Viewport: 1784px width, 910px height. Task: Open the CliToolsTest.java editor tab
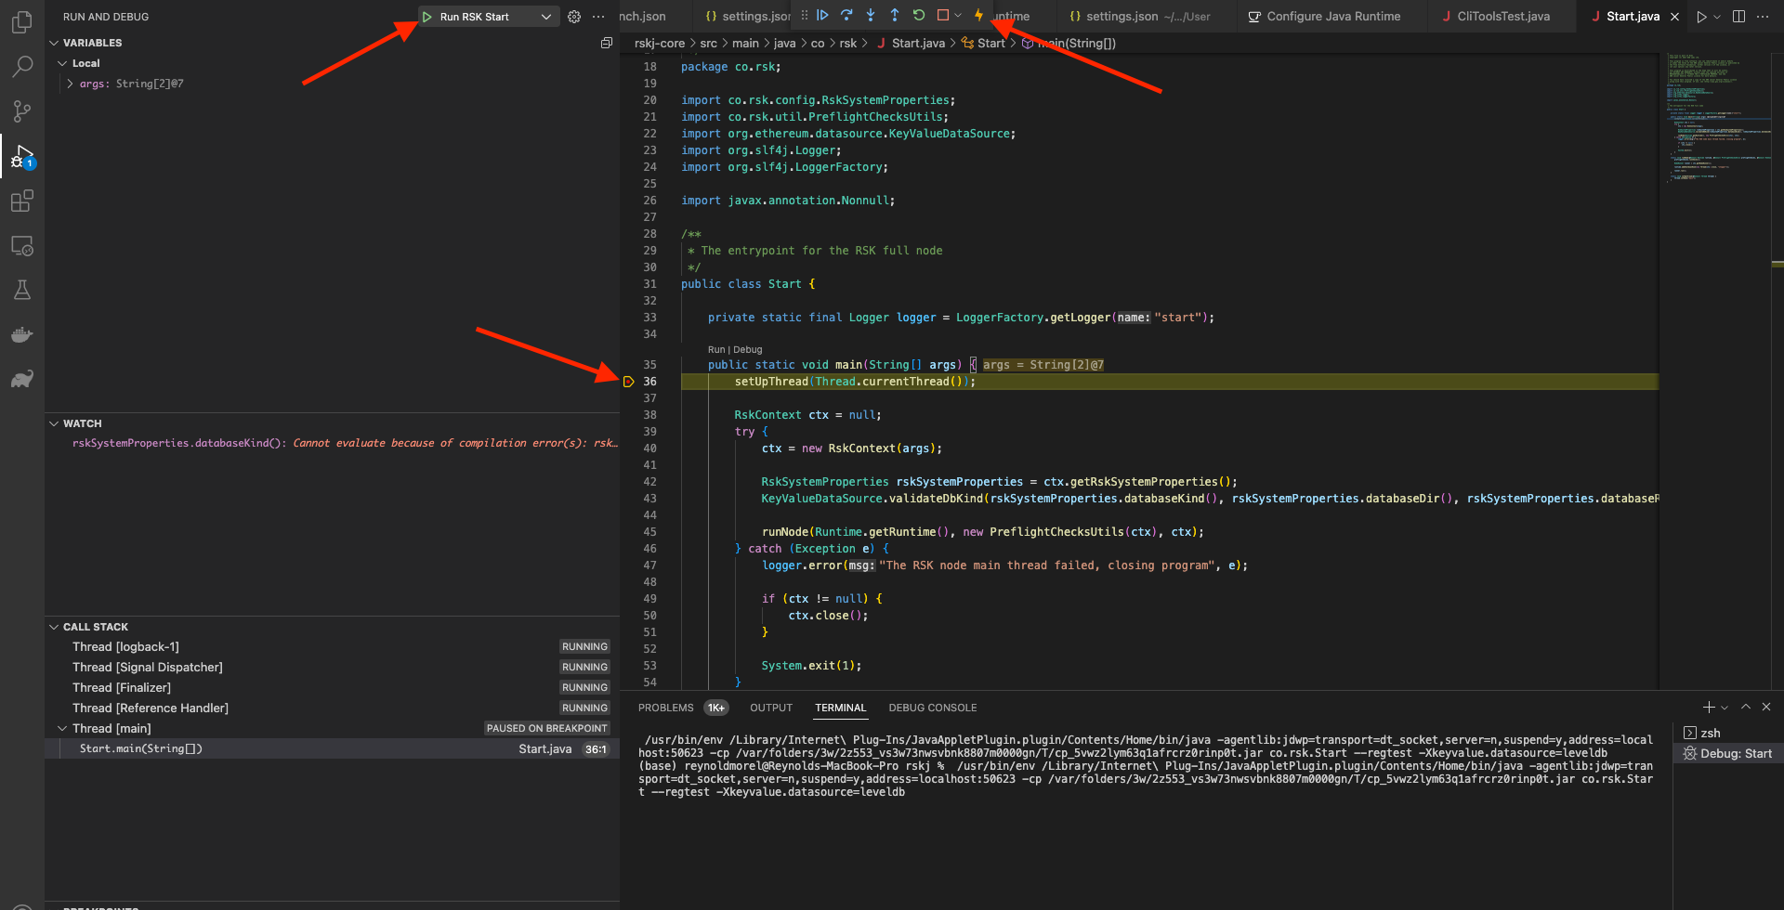[1502, 17]
